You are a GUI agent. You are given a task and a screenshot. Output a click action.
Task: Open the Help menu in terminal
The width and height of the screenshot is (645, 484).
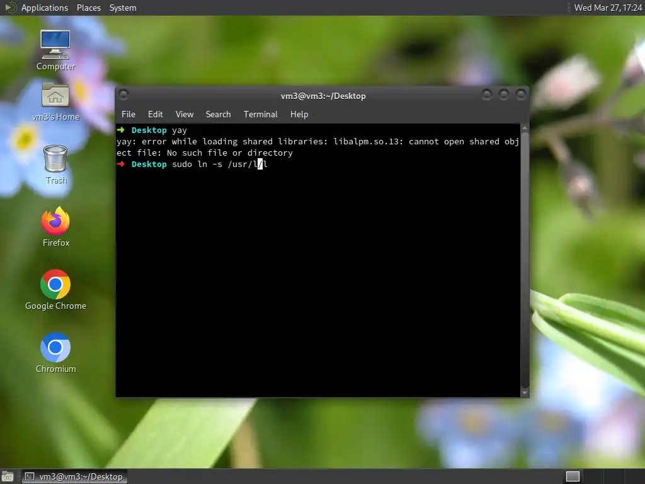(x=299, y=115)
